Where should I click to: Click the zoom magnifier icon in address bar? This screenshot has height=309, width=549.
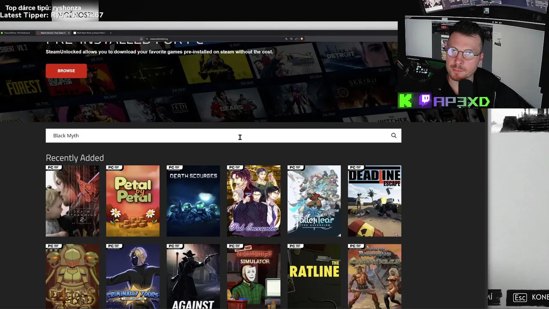[291, 39]
